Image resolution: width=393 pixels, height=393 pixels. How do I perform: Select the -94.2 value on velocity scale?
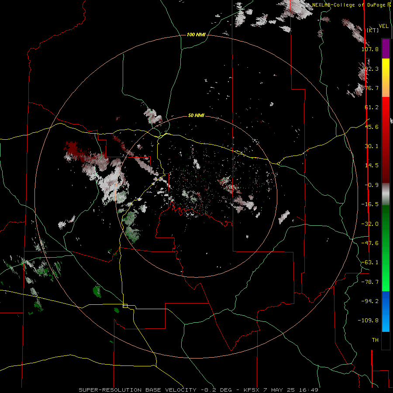(x=370, y=301)
